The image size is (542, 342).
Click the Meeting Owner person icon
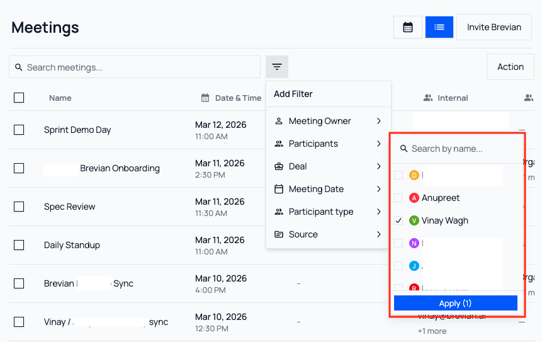click(279, 121)
